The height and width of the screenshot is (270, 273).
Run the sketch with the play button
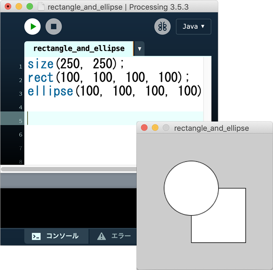pyautogui.click(x=32, y=26)
